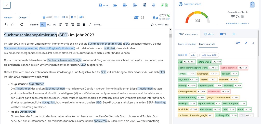Align text right
Viewport: 261px width, 124px height.
coord(72,25)
